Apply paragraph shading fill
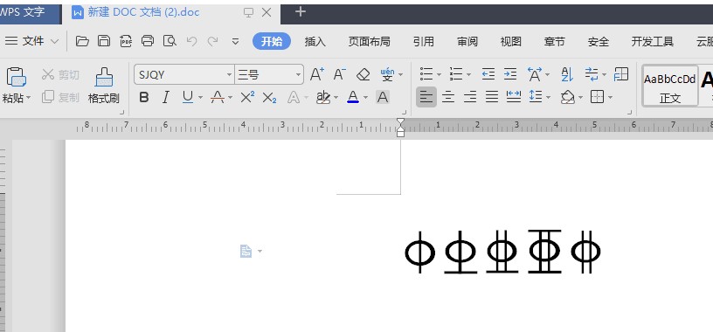Image resolution: width=713 pixels, height=332 pixels. (568, 97)
